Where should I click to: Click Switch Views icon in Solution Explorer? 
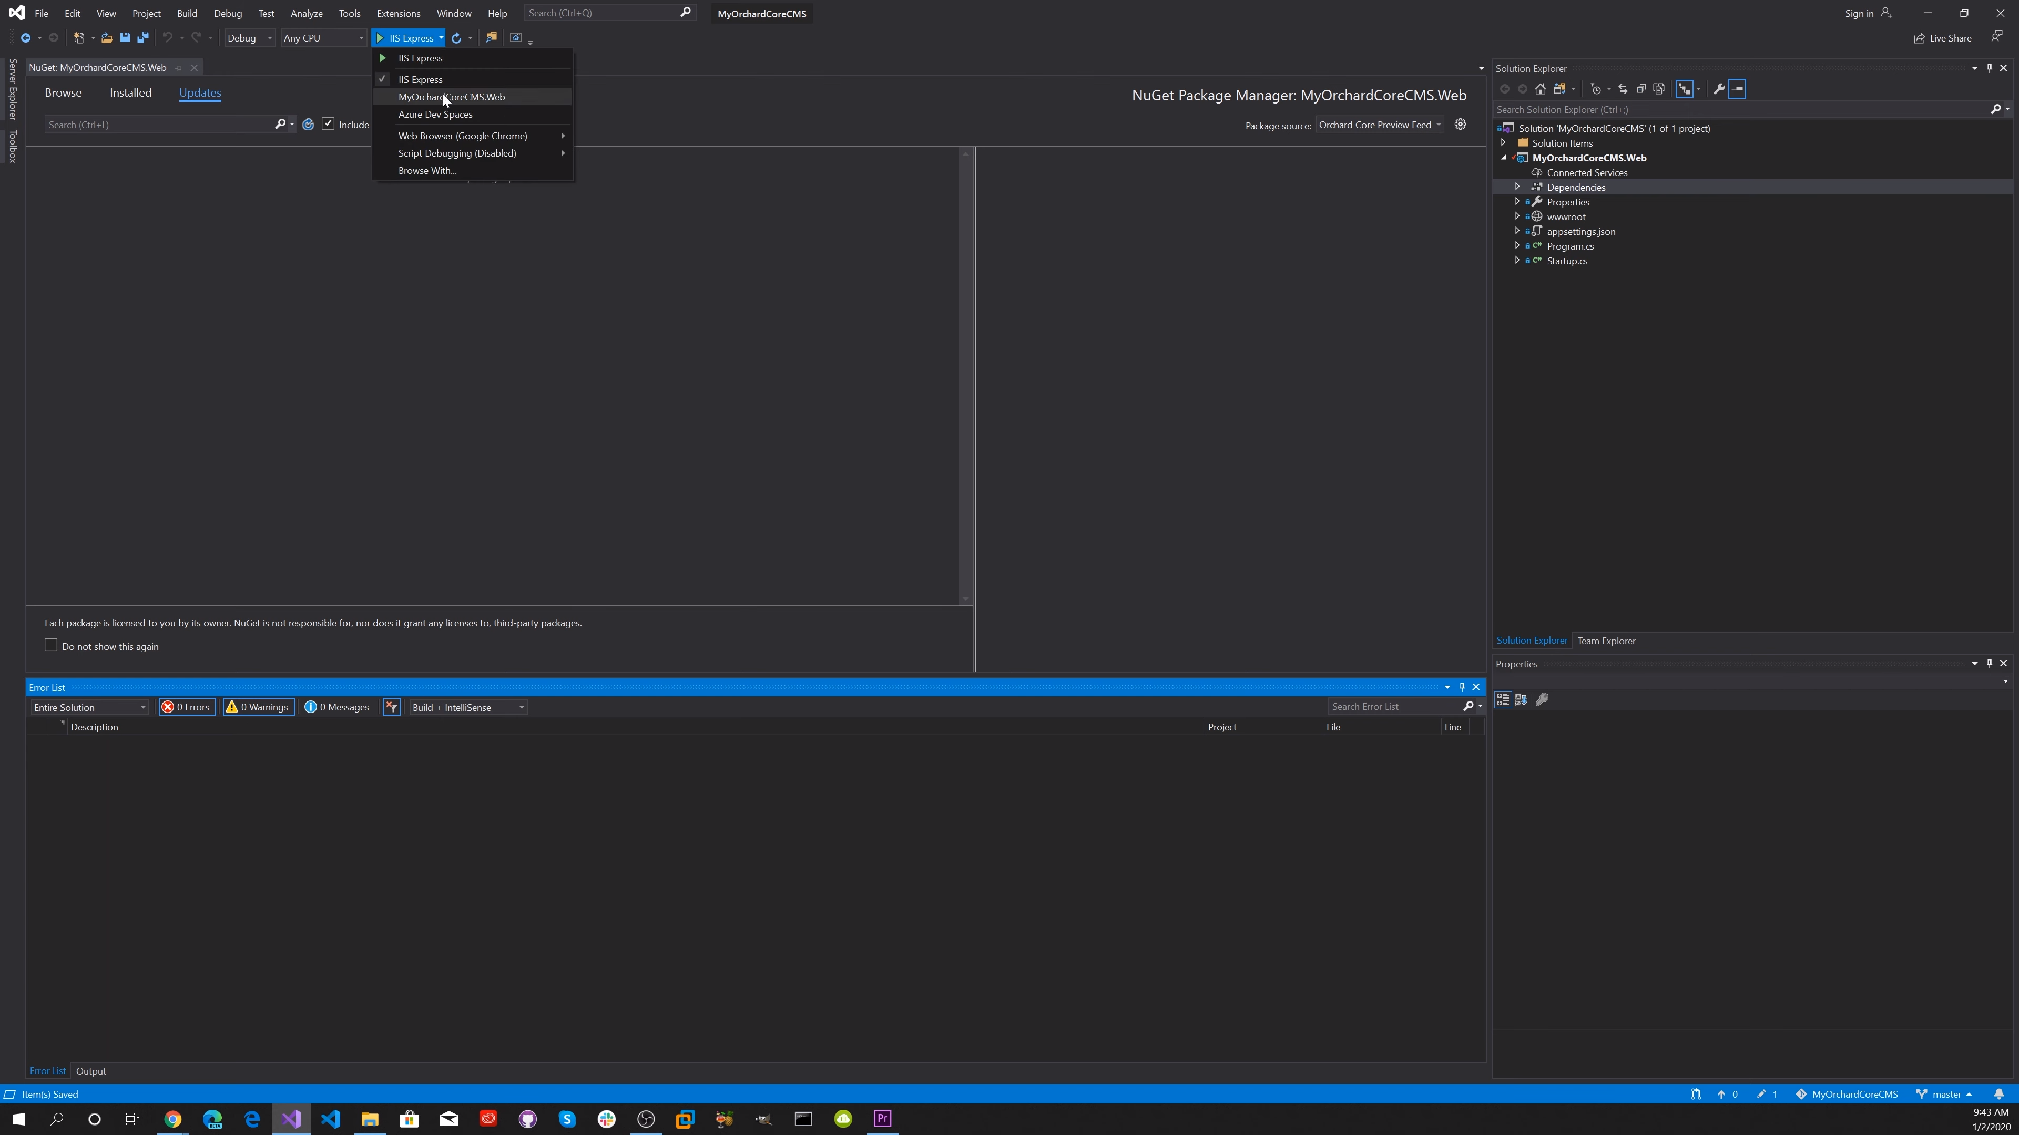click(x=1559, y=89)
